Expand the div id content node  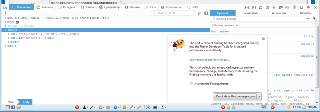point(9,38)
